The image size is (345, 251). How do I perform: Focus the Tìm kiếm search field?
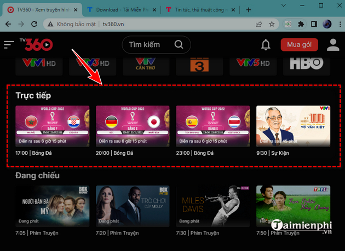click(156, 45)
